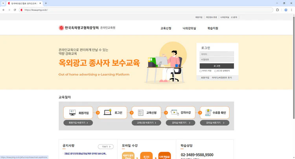Click the red association logo in the header
Viewport: 295px width, 159px height.
point(61,28)
